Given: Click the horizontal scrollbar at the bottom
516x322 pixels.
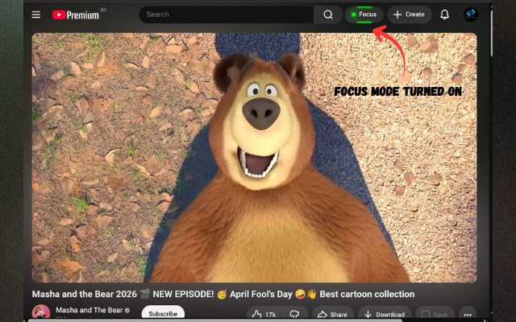Looking at the screenshot, I should tap(215, 320).
